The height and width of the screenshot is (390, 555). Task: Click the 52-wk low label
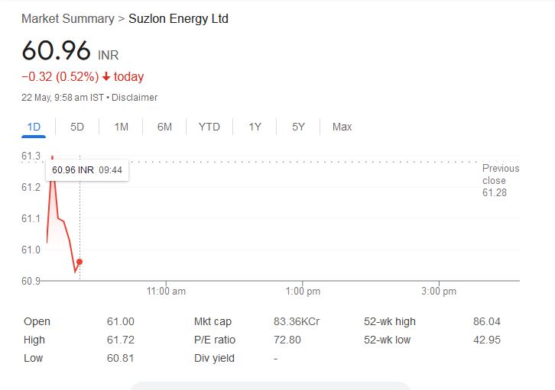pos(388,340)
